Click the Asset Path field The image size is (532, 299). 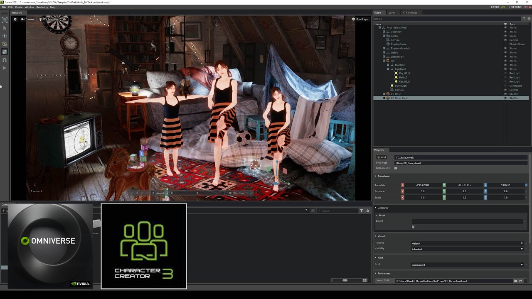click(x=453, y=281)
